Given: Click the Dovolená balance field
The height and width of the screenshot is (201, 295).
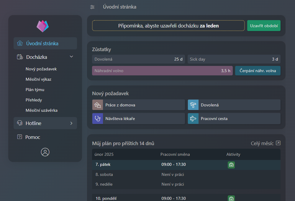Looking at the screenshot, I should click(x=138, y=59).
